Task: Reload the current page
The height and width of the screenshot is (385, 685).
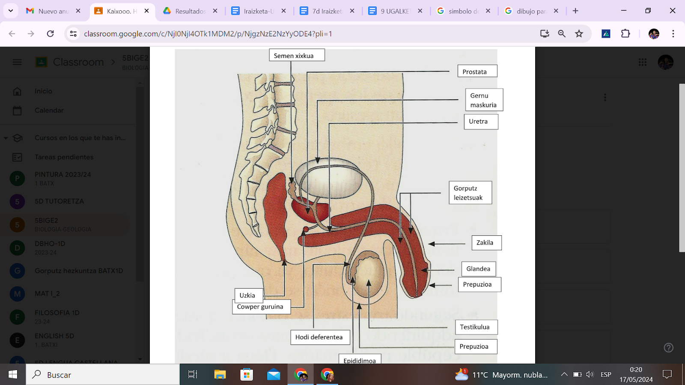Action: click(50, 33)
